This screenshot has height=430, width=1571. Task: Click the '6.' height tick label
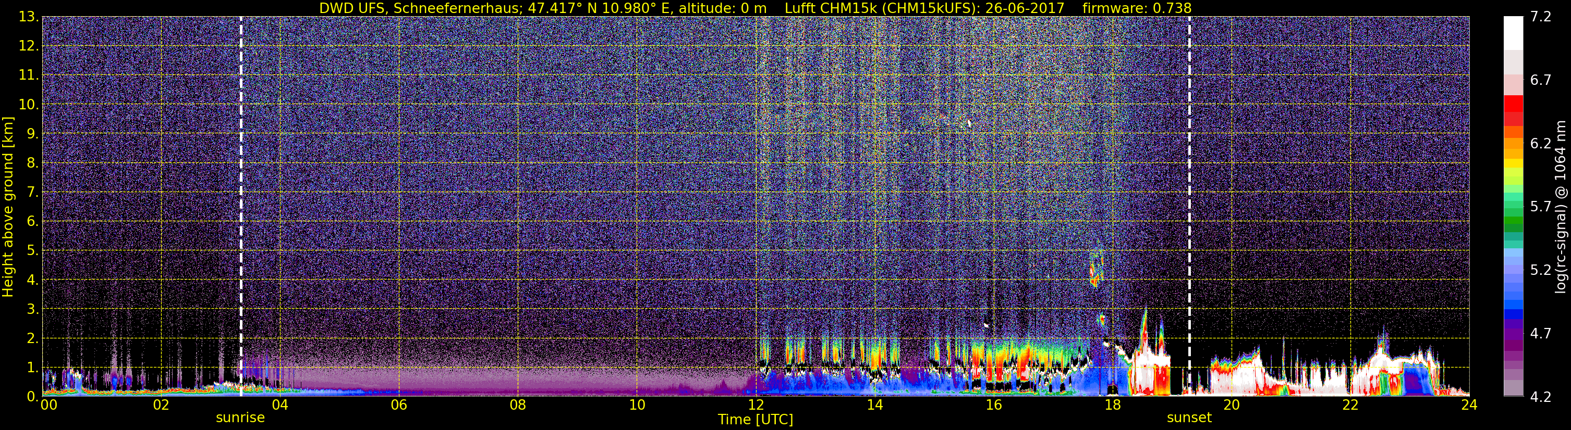point(33,221)
